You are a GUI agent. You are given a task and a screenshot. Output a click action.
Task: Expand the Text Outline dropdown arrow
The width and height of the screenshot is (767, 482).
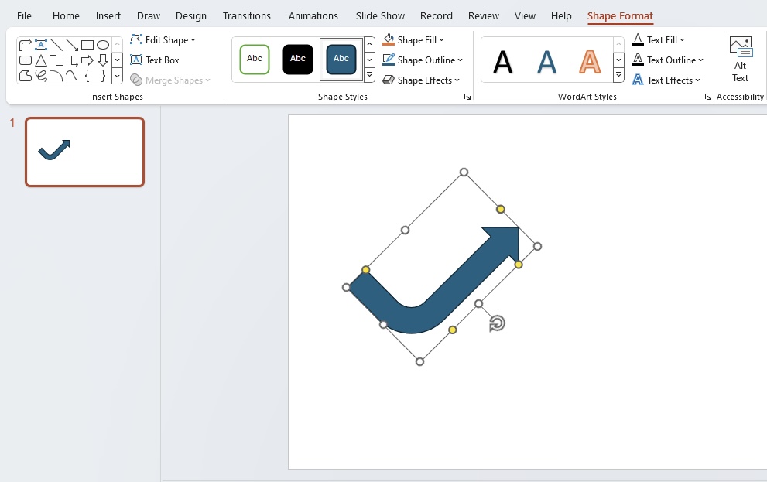point(701,60)
